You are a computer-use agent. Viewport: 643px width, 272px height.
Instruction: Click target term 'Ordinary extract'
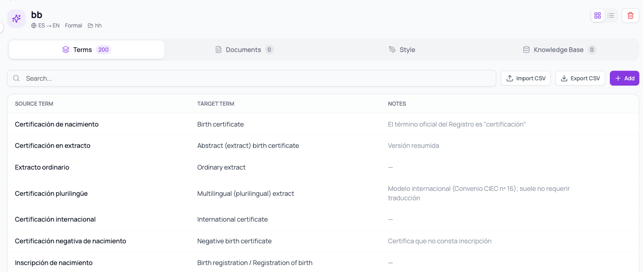point(221,167)
